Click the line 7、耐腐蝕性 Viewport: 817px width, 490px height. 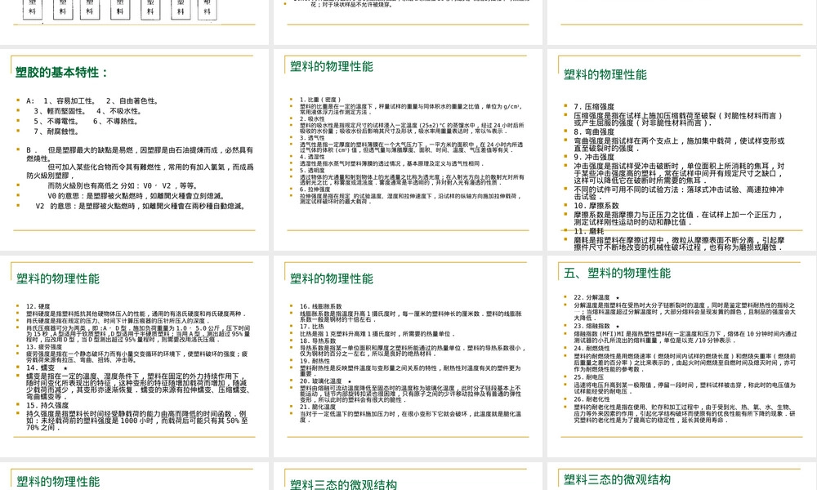tap(57, 131)
